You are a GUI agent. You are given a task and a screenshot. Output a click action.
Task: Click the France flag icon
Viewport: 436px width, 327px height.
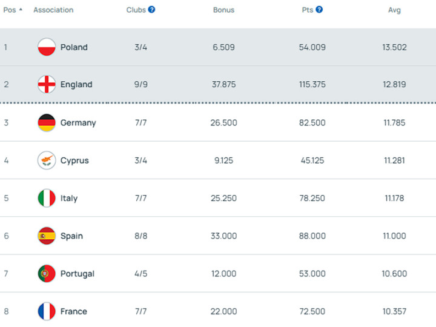point(47,311)
